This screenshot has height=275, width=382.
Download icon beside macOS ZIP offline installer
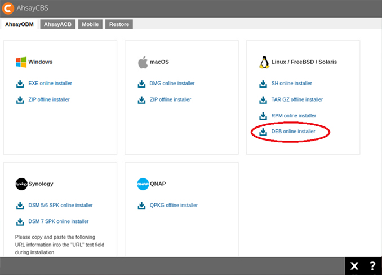click(x=141, y=99)
